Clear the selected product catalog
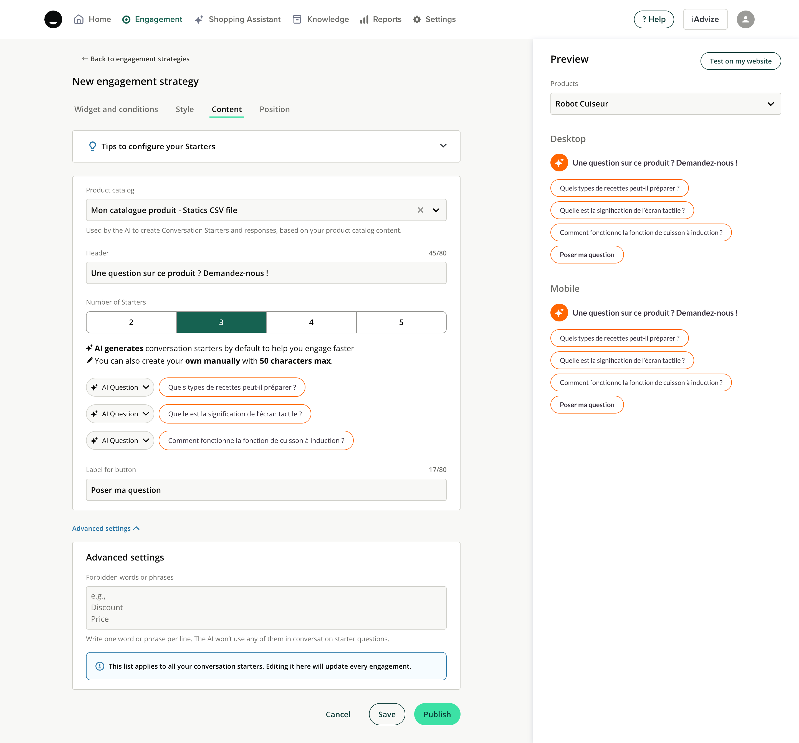This screenshot has height=743, width=799. pyautogui.click(x=420, y=210)
